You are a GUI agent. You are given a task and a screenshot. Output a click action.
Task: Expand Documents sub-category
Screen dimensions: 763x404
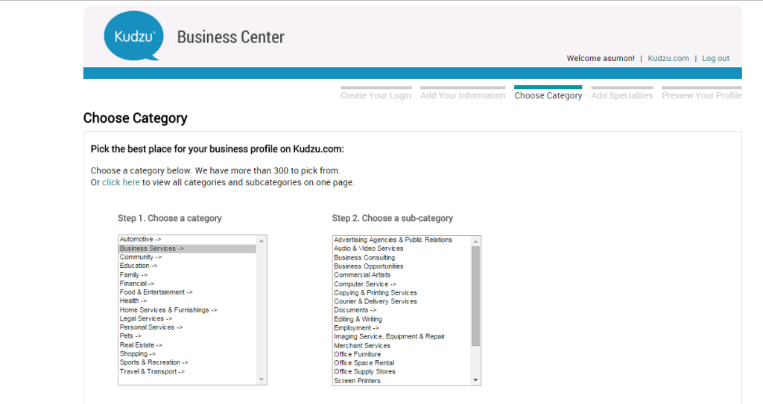402,310
